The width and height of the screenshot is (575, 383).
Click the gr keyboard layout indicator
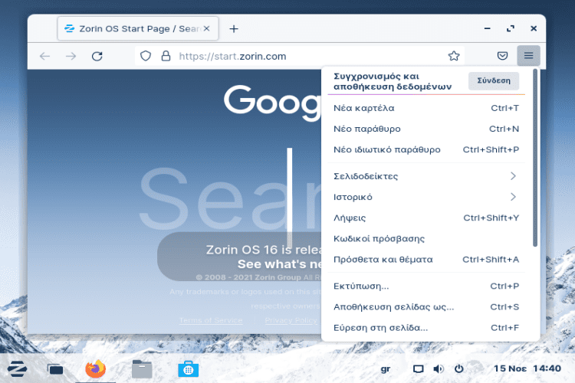click(386, 369)
